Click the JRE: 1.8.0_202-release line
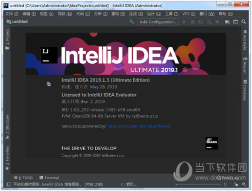Image resolution: width=252 pixels, height=191 pixels. coord(101,110)
